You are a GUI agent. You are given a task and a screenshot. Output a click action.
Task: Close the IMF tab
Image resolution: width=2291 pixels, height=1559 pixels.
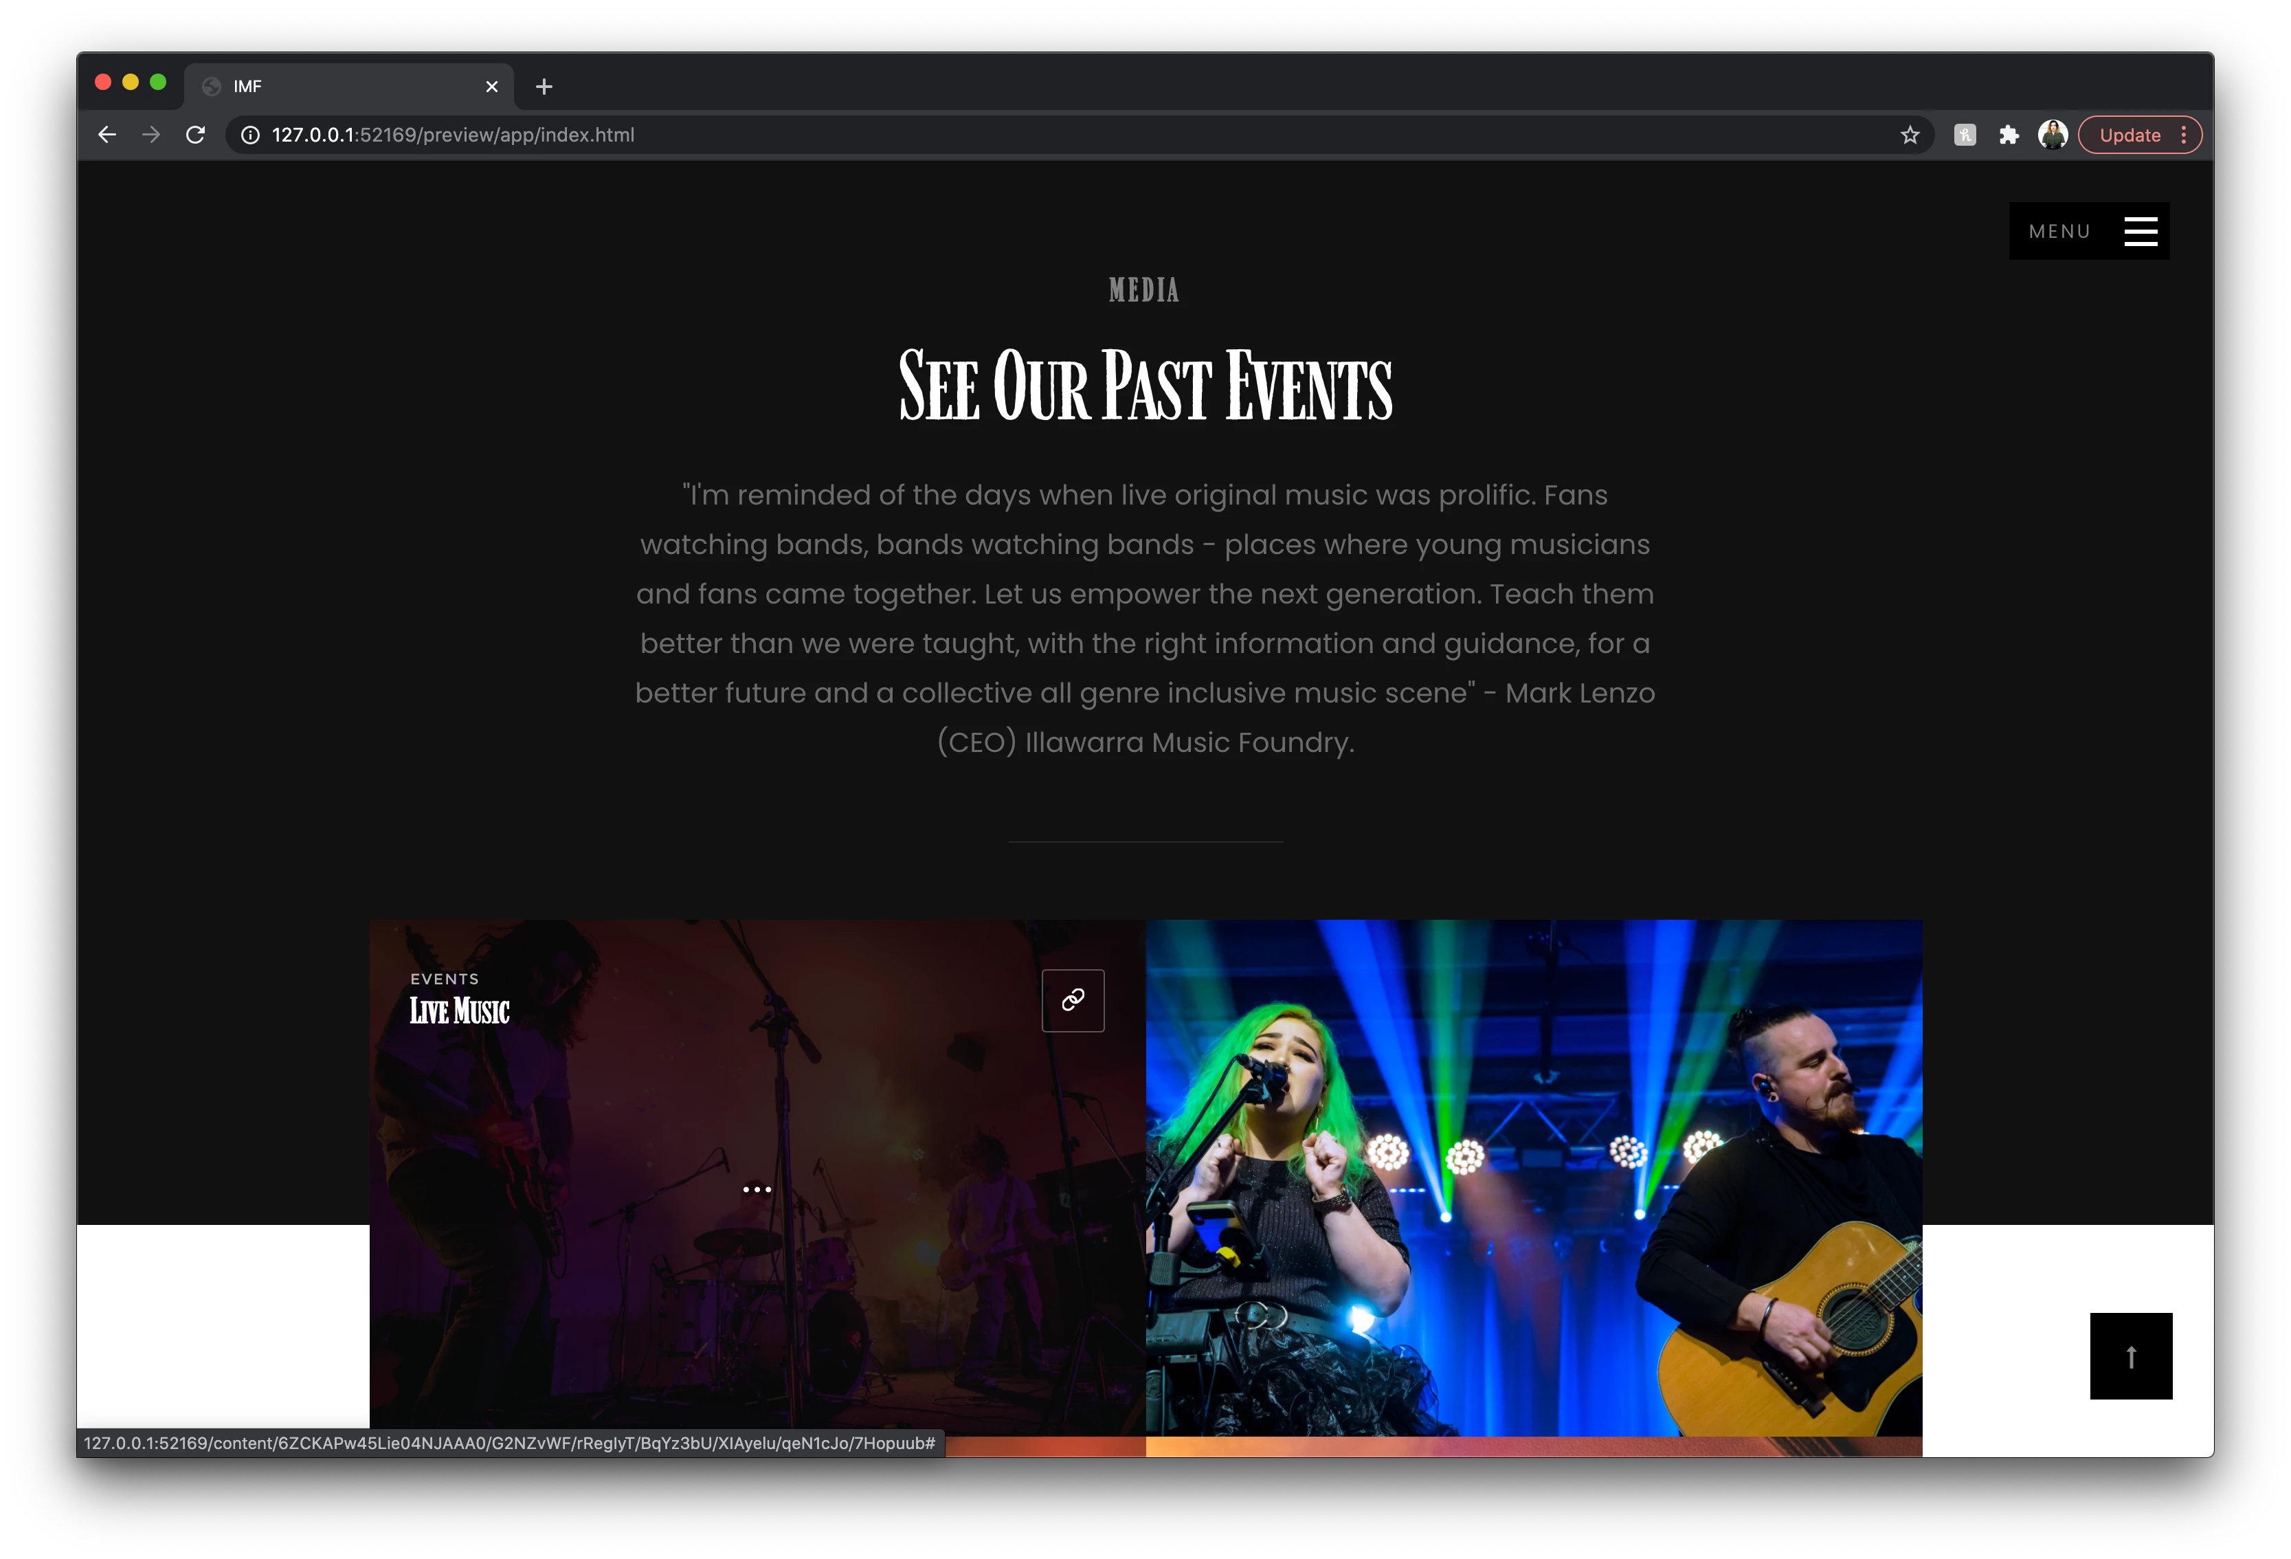(492, 87)
